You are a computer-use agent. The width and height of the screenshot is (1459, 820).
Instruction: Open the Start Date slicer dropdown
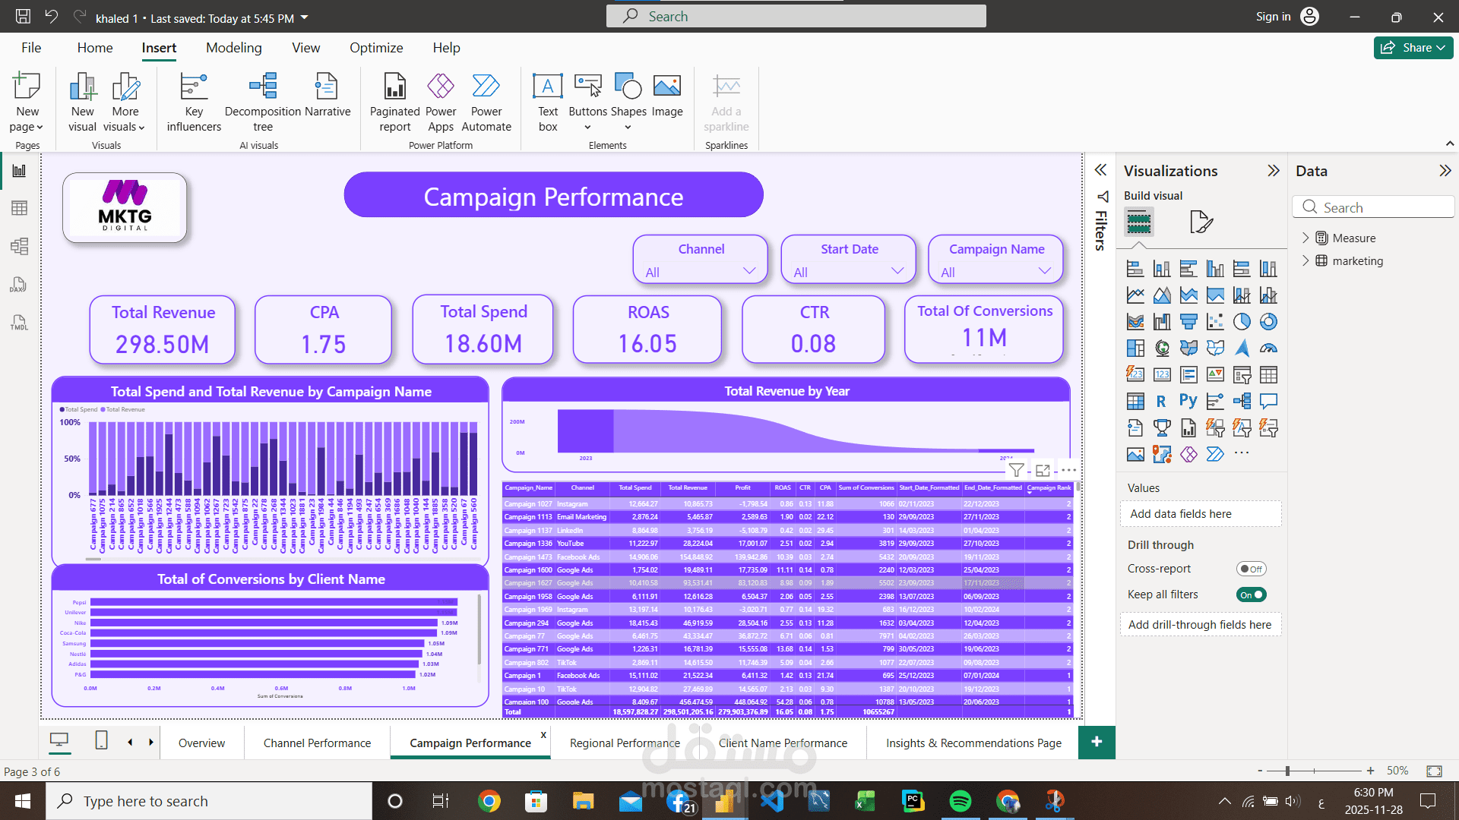click(897, 271)
